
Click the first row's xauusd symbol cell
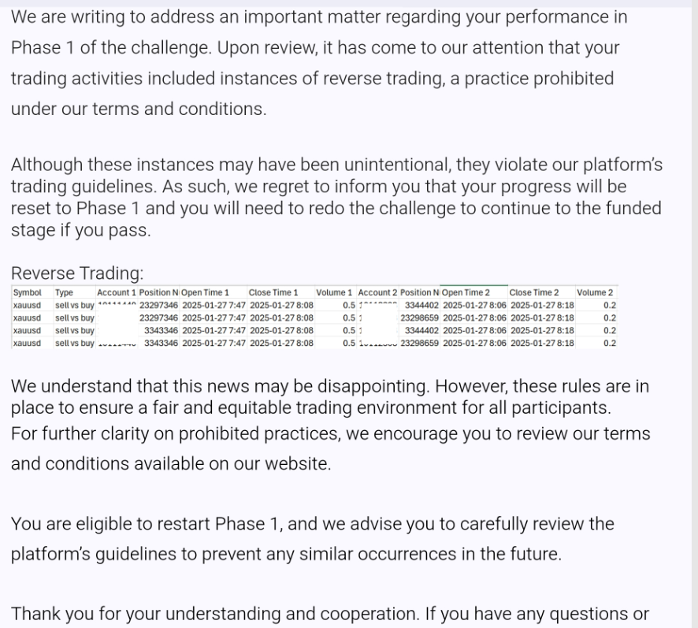click(x=28, y=305)
